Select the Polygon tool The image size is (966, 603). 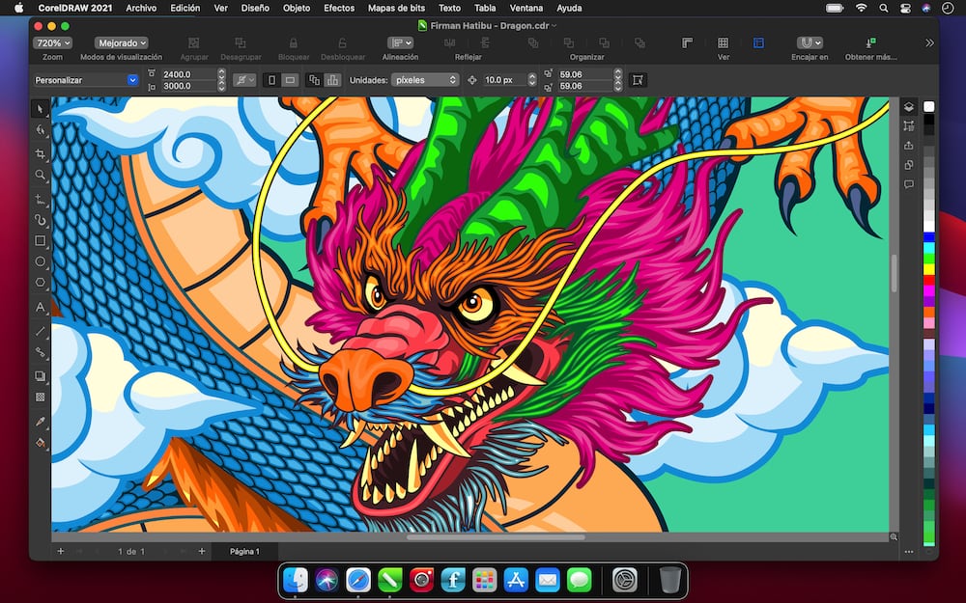[41, 284]
